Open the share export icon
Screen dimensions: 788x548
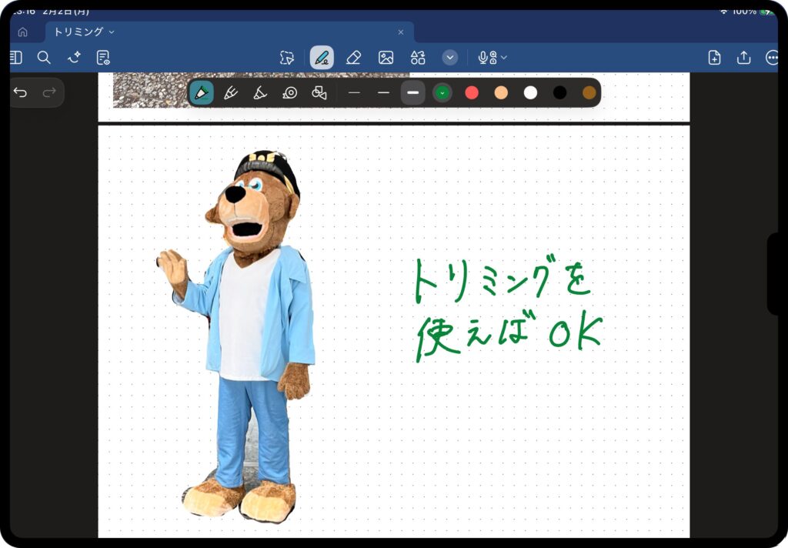(x=743, y=58)
